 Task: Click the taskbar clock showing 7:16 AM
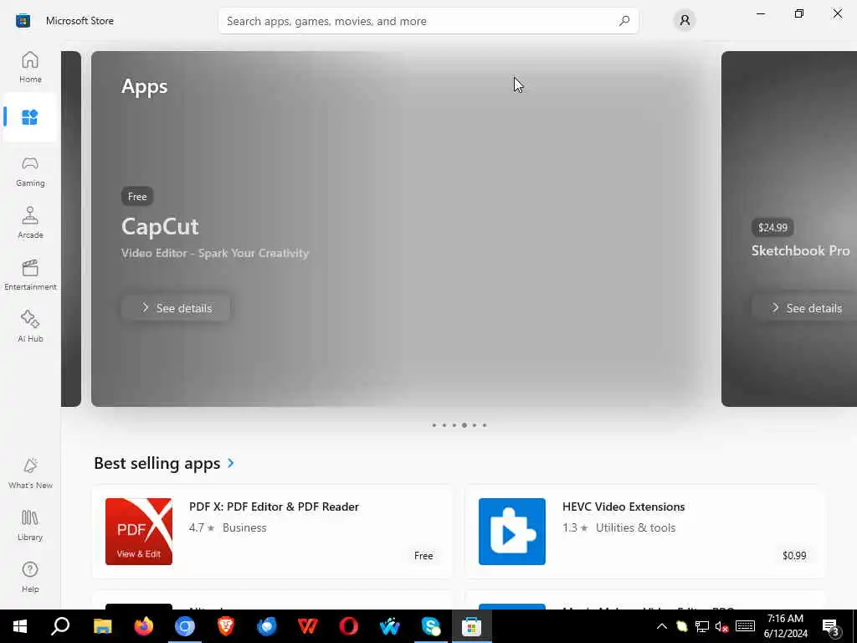[785, 626]
